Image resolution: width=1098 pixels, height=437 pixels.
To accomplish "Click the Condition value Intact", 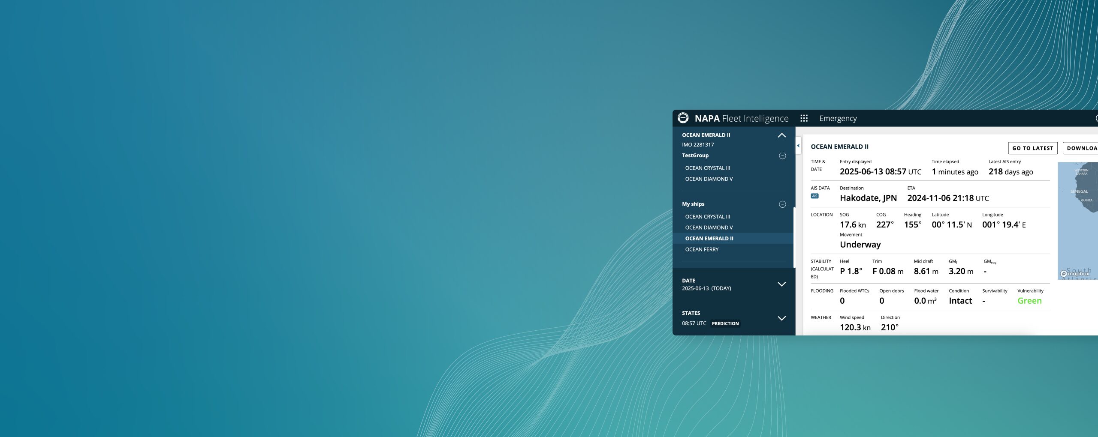I will (x=960, y=301).
